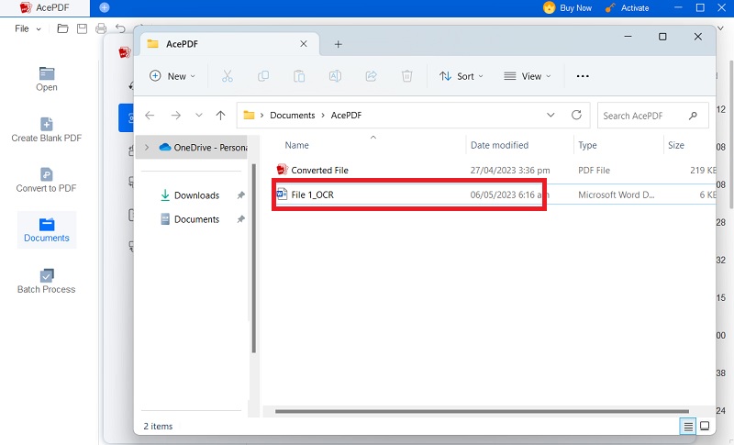734x445 pixels.
Task: Click the Cut scissors icon
Action: click(228, 76)
